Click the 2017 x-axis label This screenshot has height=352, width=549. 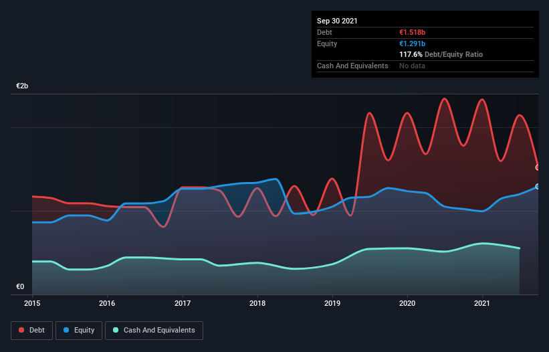[x=183, y=303]
